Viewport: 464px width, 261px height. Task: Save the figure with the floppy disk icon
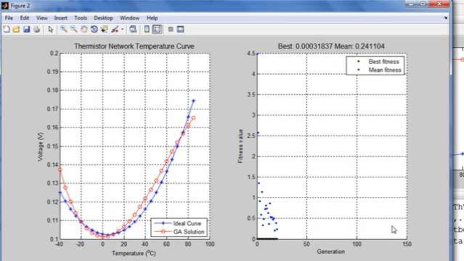[26, 30]
